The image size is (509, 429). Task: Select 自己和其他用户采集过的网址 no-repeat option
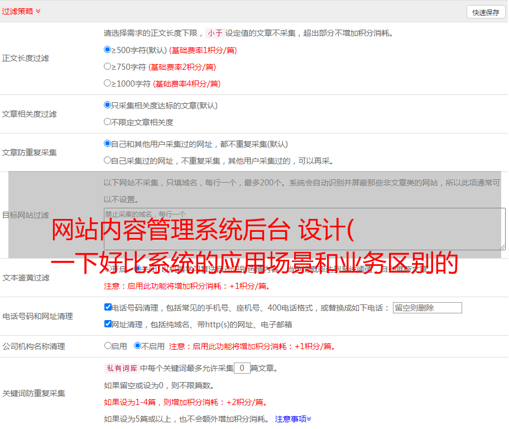[108, 144]
